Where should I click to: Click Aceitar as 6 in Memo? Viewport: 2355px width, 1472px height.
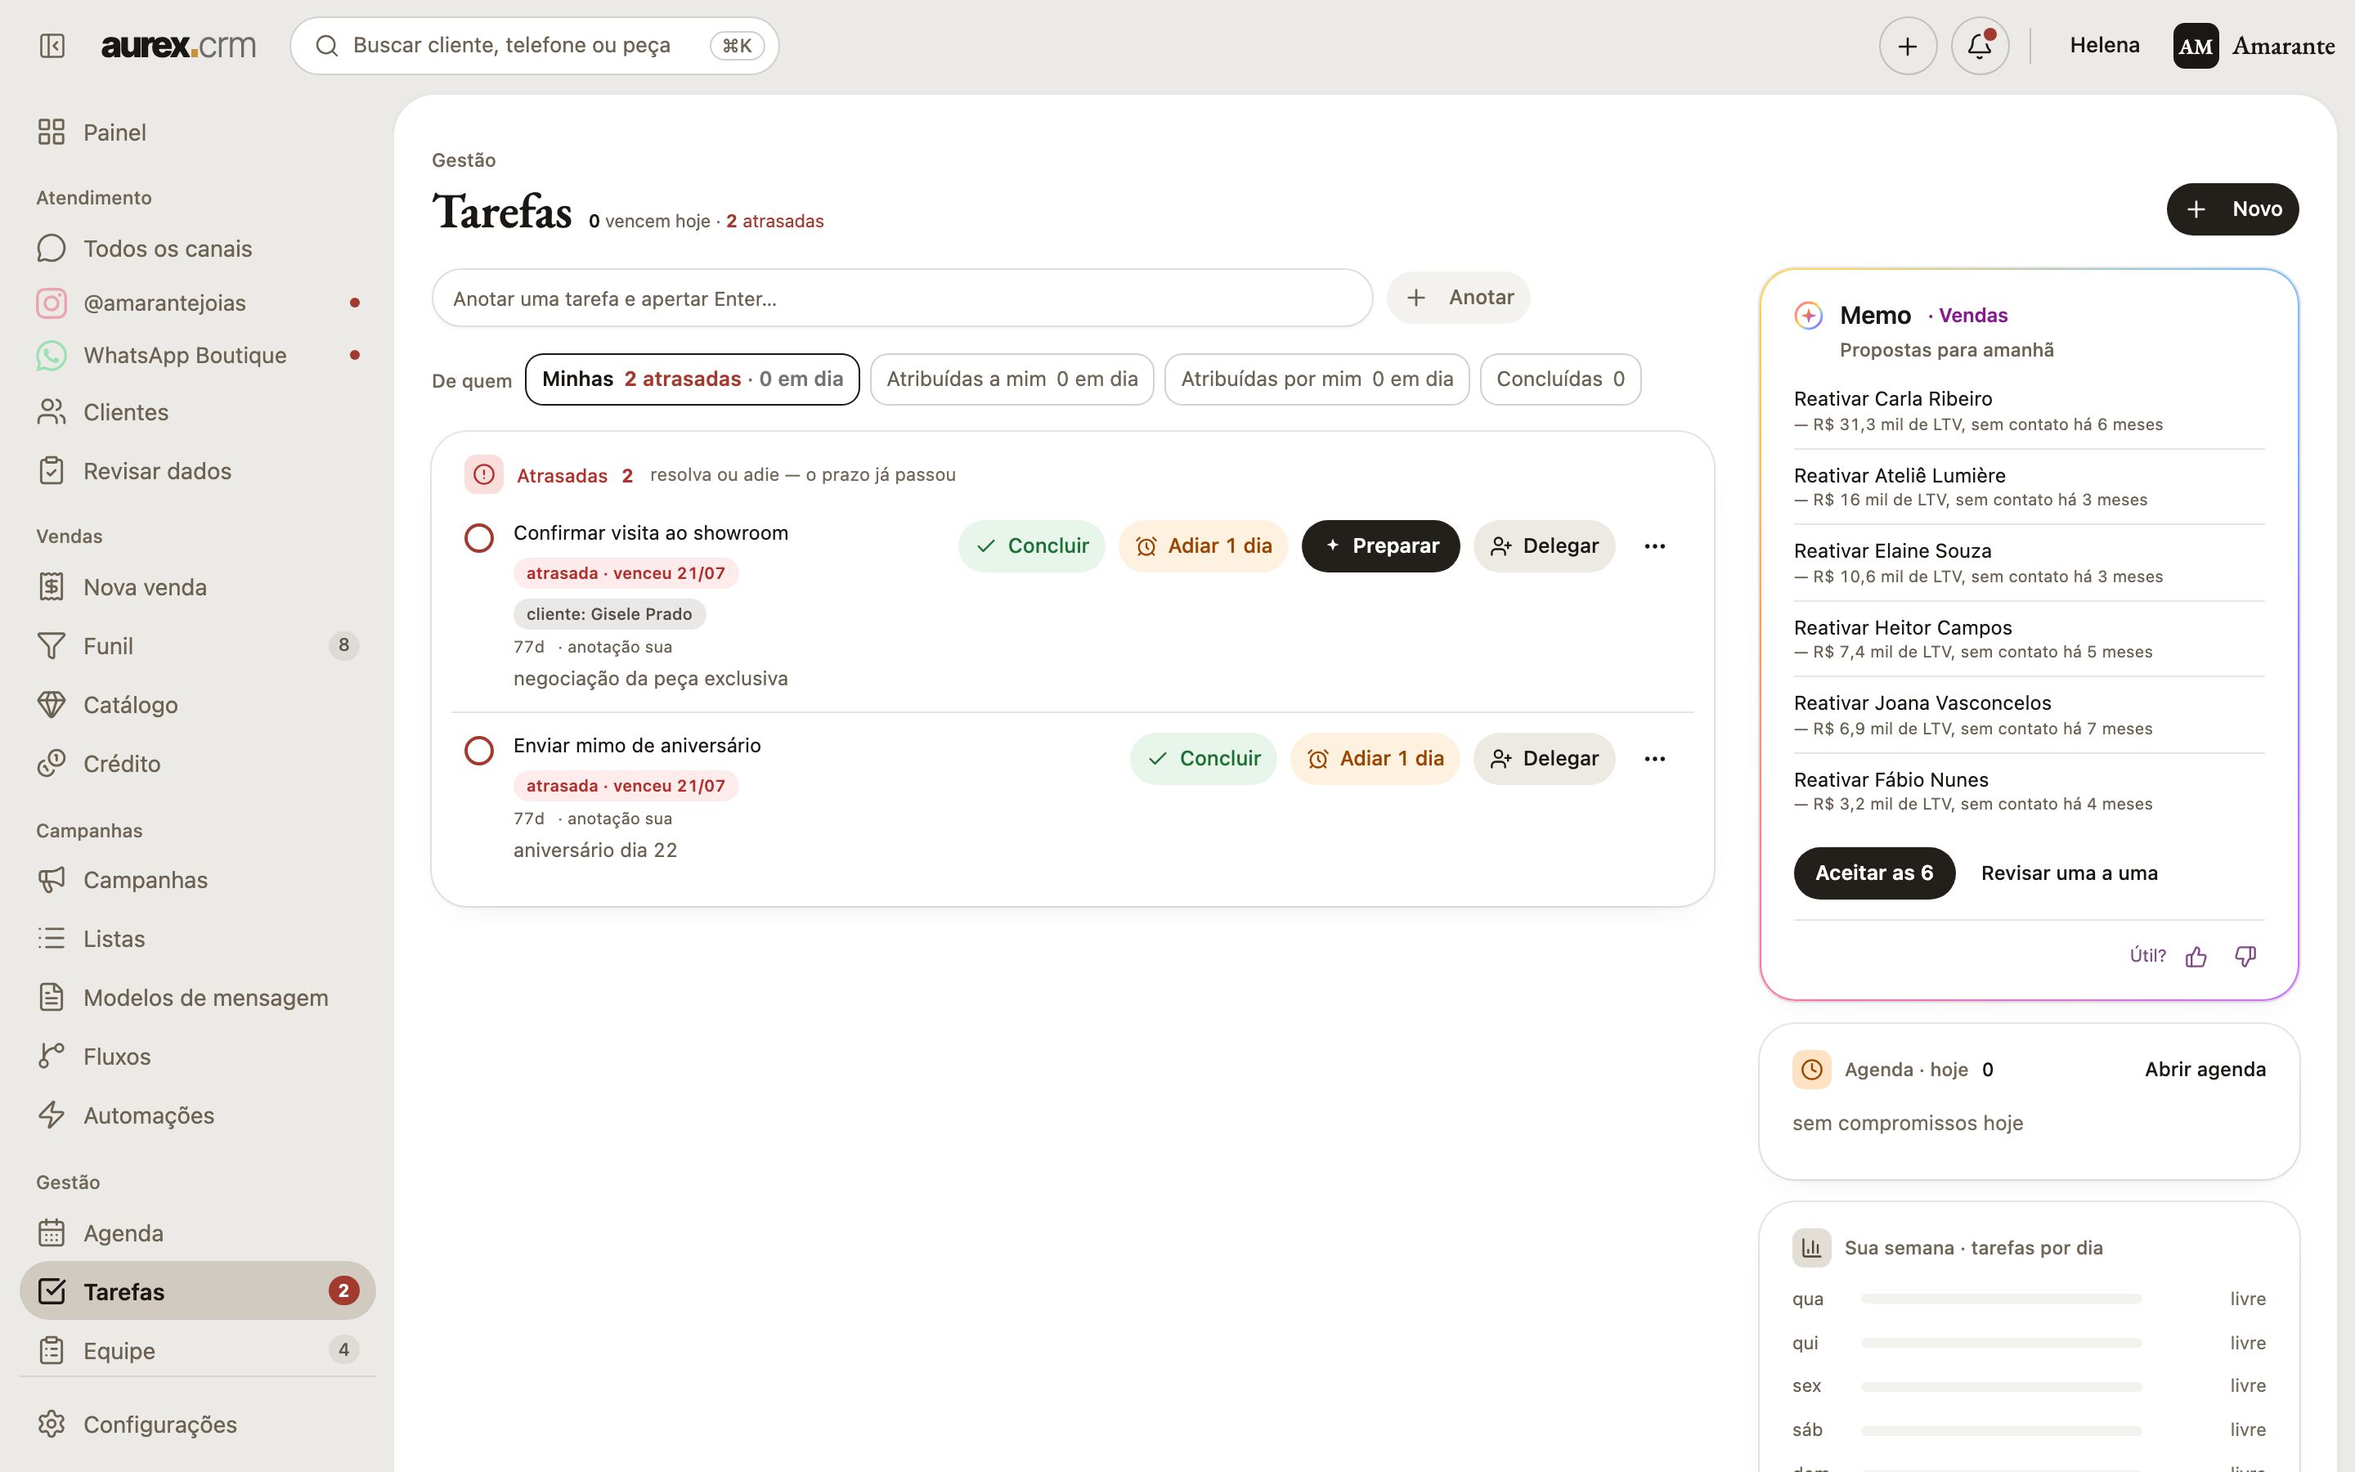click(x=1874, y=873)
